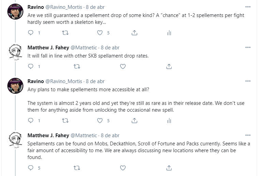Open more options on Ravino's first tweet
258x176 pixels.
248,7
